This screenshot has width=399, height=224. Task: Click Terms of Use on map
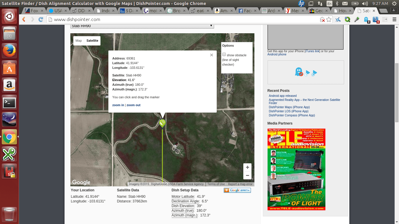click(216, 184)
